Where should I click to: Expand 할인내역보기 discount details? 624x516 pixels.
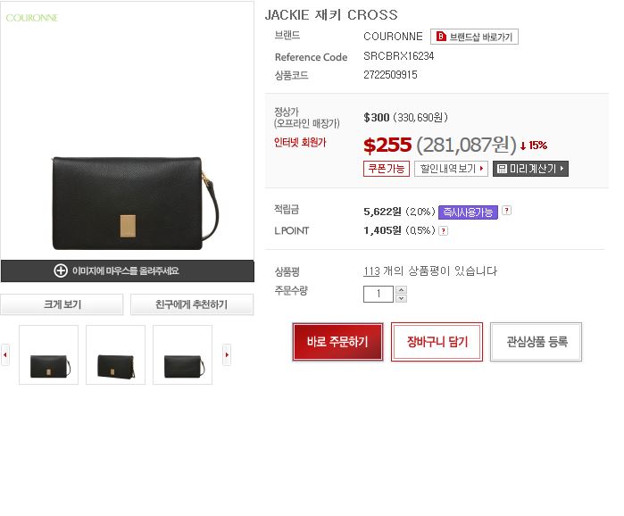pyautogui.click(x=451, y=169)
